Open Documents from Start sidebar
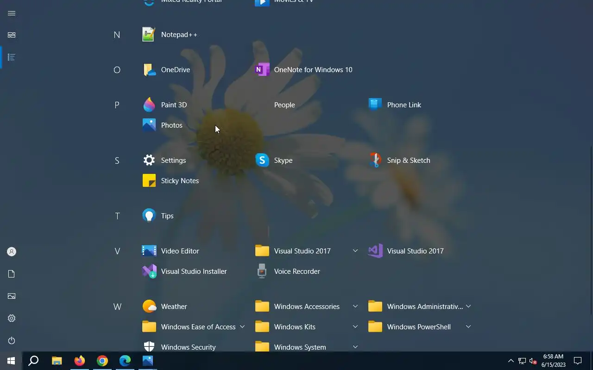The image size is (593, 370). tap(12, 274)
